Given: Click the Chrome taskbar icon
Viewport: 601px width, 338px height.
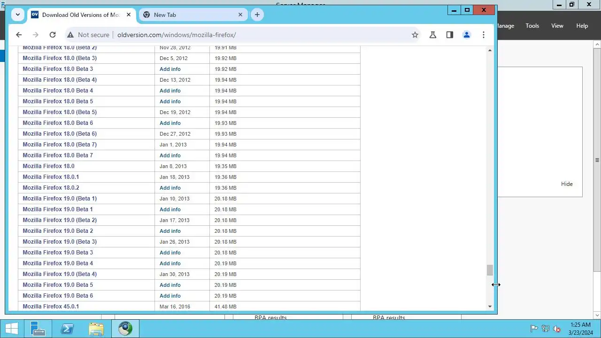Looking at the screenshot, I should click(125, 329).
